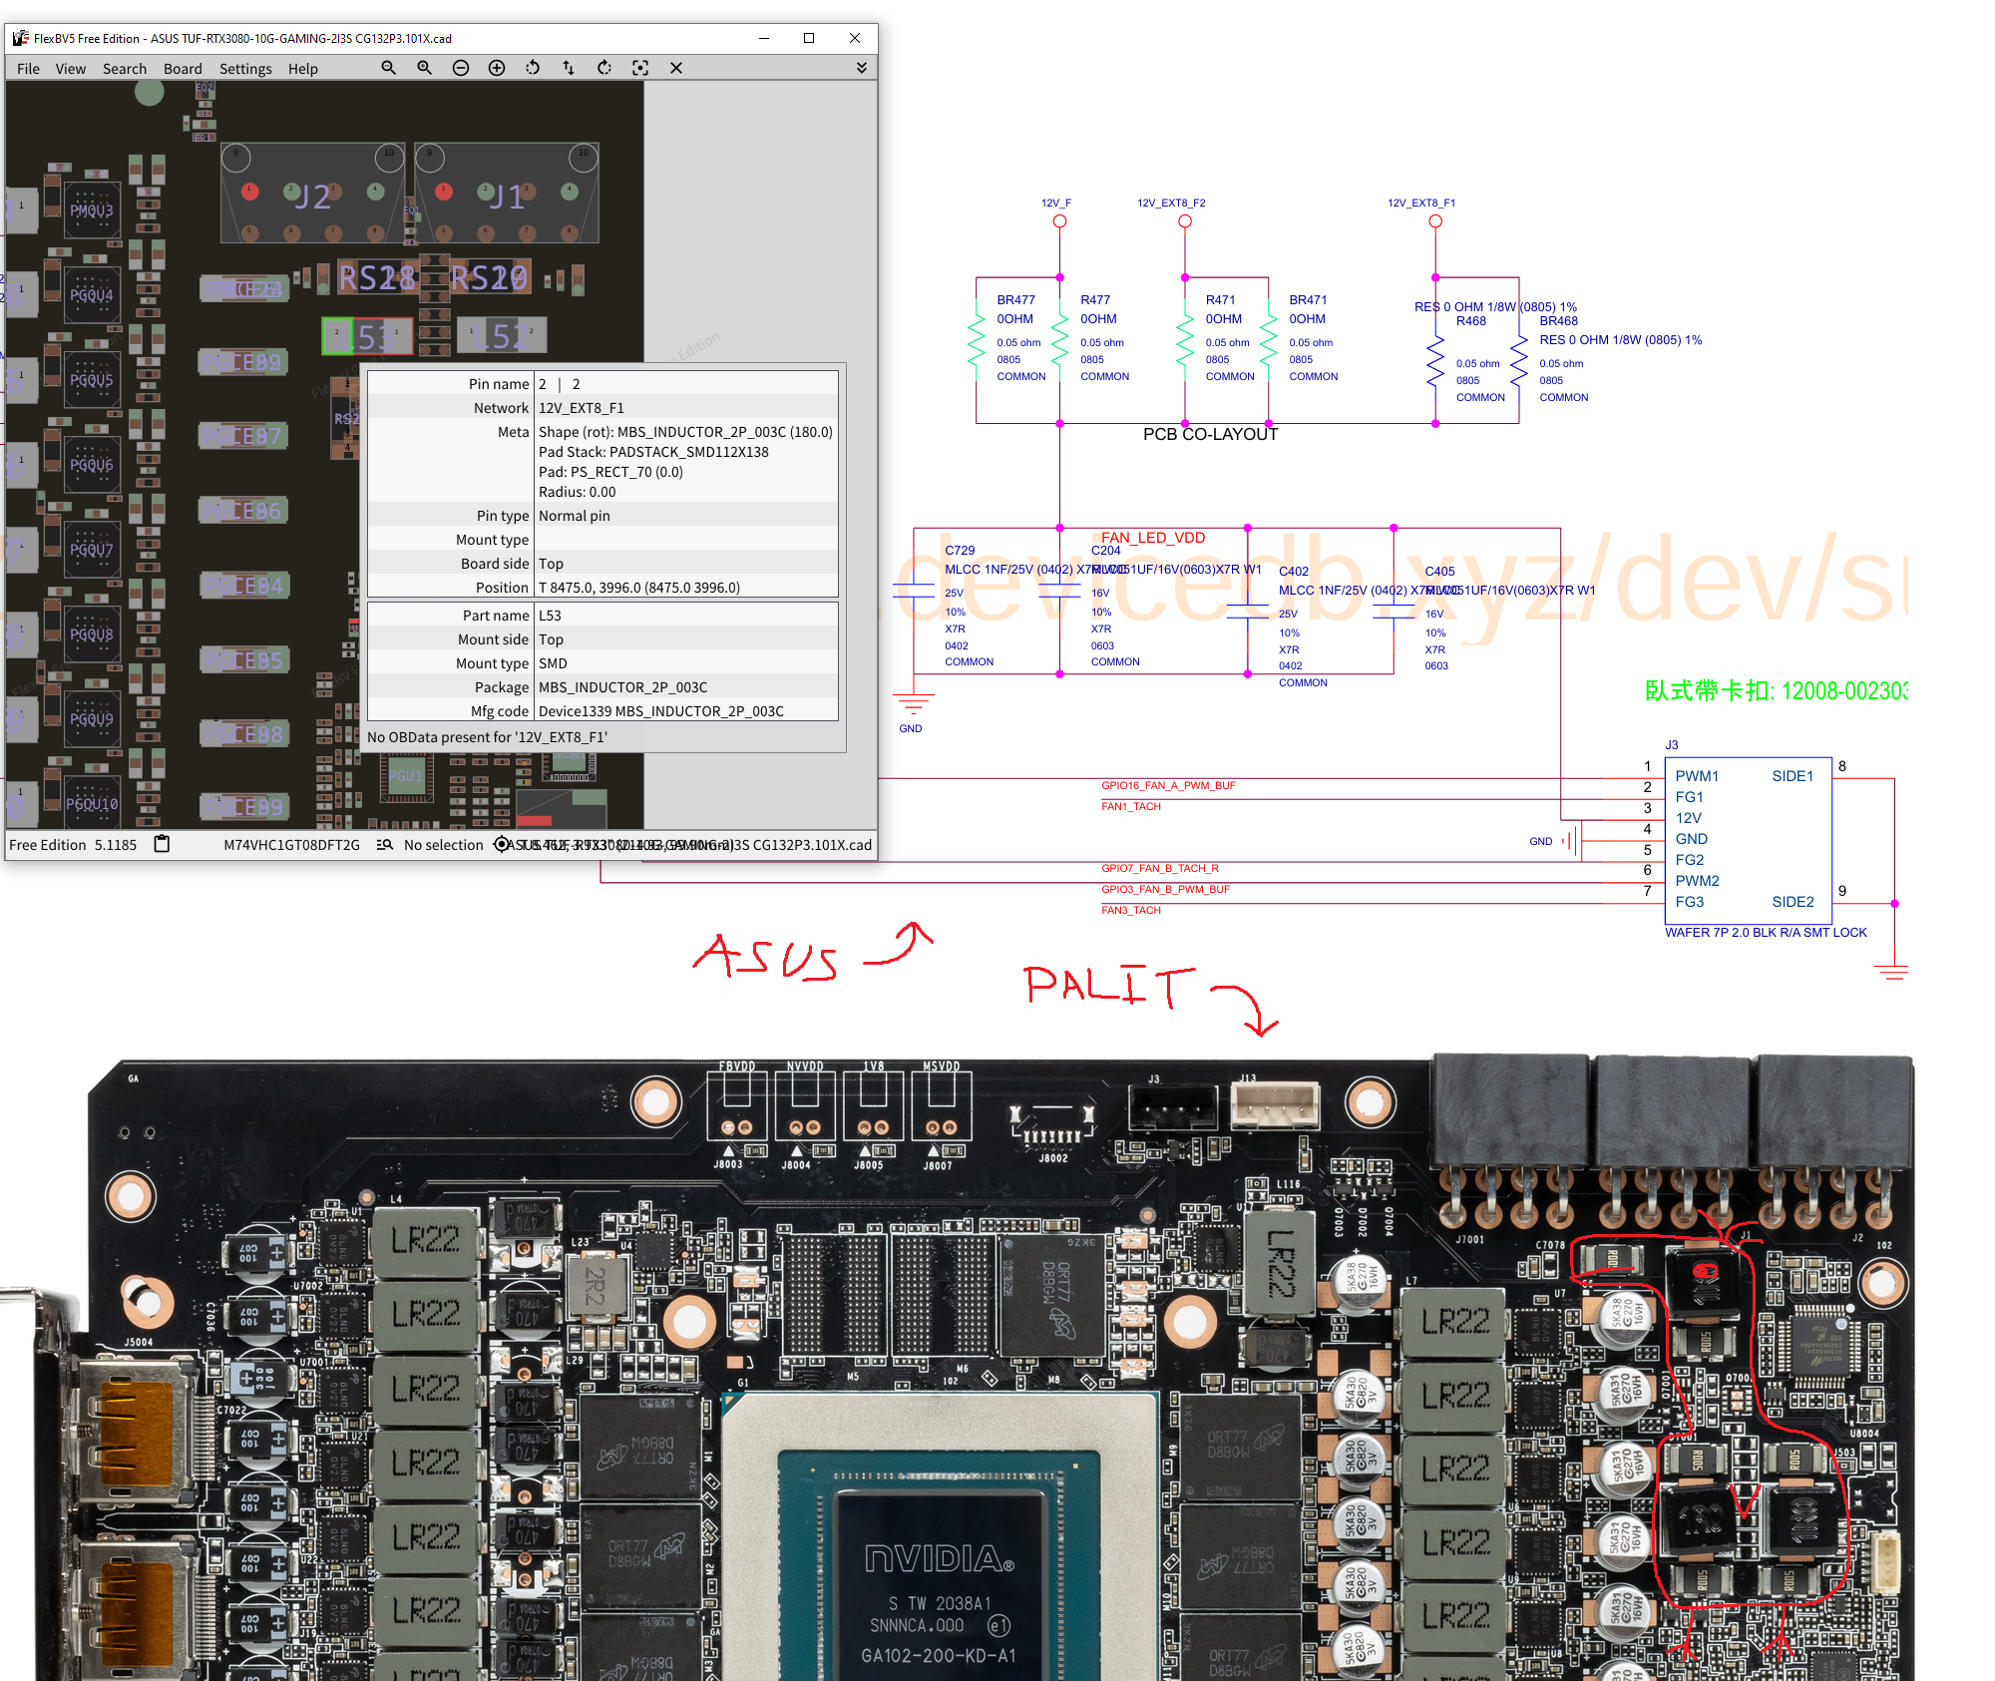Open the Search menu

125,69
